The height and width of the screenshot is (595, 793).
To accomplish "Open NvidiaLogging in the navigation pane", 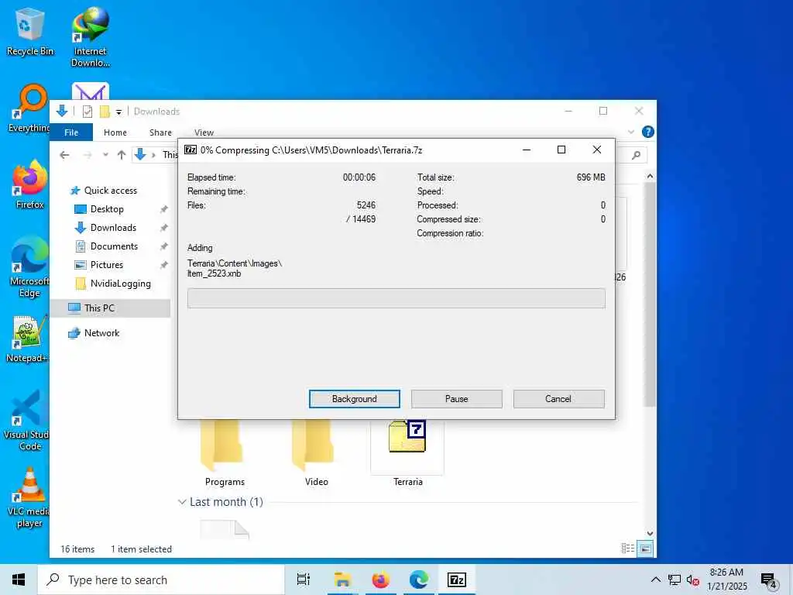I will point(120,284).
